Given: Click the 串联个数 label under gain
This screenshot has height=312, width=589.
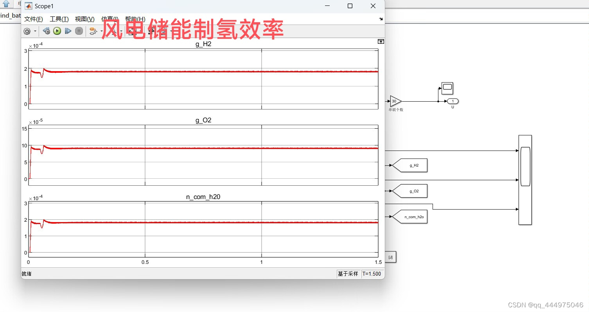Looking at the screenshot, I should point(396,110).
